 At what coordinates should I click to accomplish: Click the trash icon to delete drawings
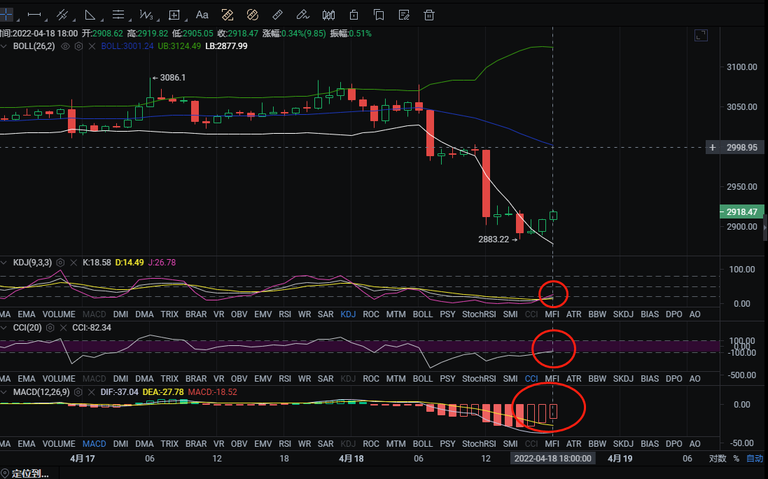pos(429,14)
